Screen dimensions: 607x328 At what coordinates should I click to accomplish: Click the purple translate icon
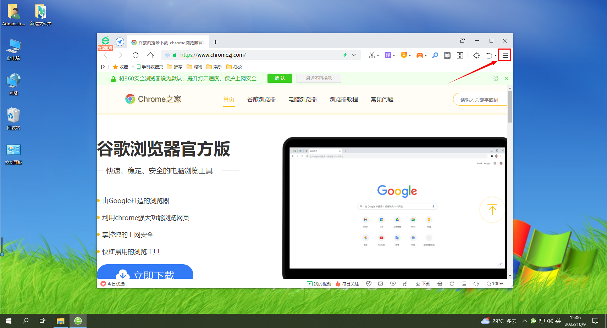pos(388,55)
